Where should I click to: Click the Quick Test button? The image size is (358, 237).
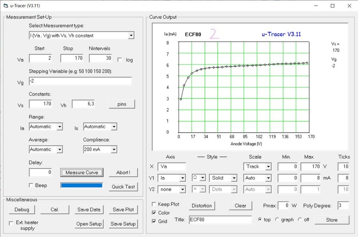pos(123,187)
